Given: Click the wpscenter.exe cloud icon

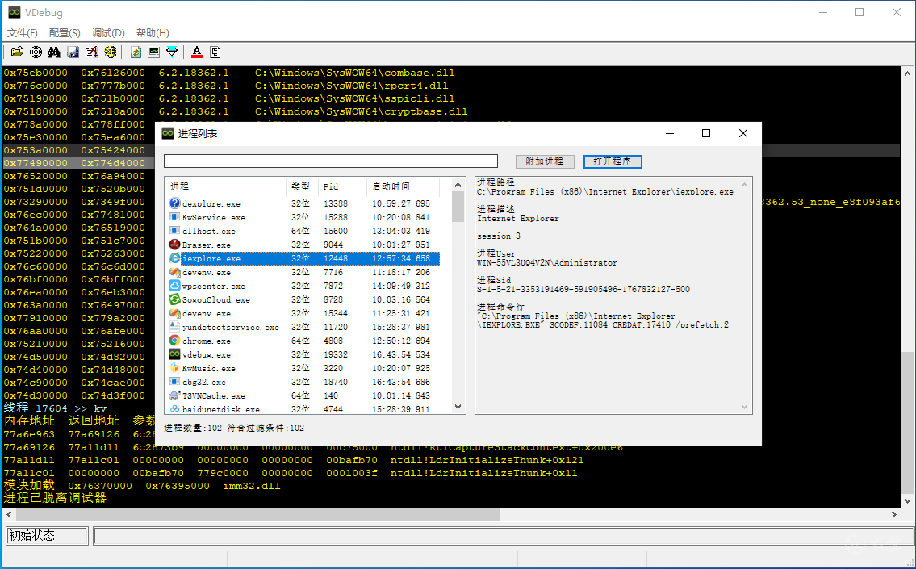Looking at the screenshot, I should (x=174, y=286).
